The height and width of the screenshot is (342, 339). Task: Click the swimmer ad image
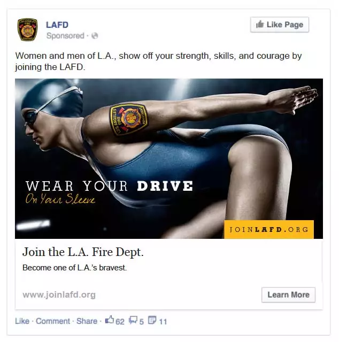tap(169, 159)
